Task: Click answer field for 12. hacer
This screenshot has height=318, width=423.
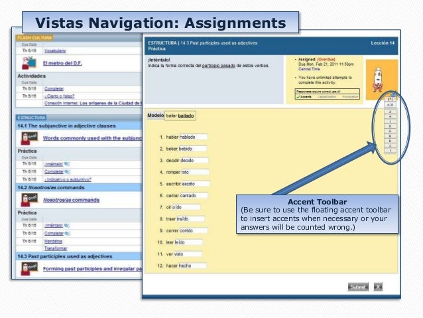Action: click(x=193, y=266)
